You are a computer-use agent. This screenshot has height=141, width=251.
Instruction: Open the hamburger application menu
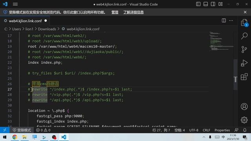pyautogui.click(x=15, y=4)
